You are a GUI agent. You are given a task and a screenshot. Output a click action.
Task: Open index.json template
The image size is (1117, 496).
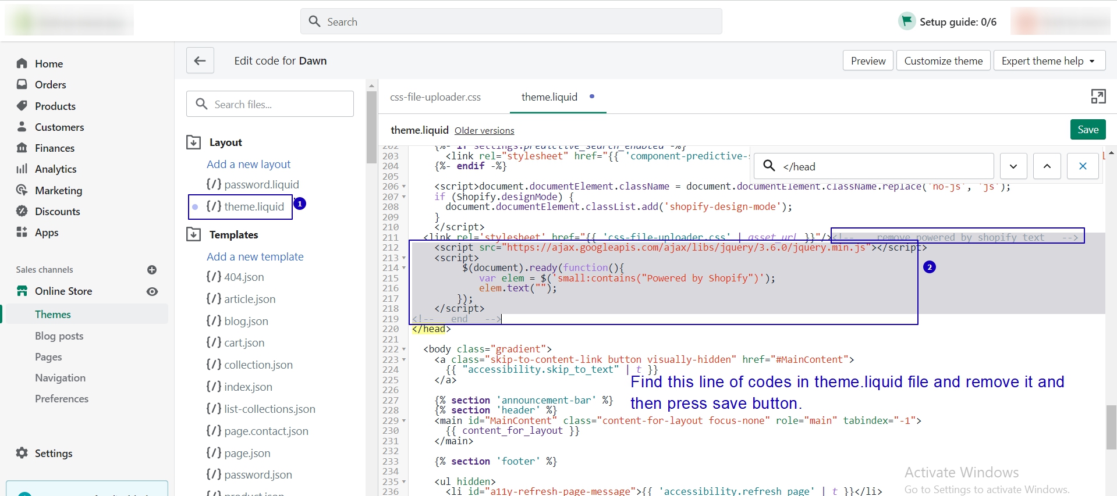tap(239, 387)
